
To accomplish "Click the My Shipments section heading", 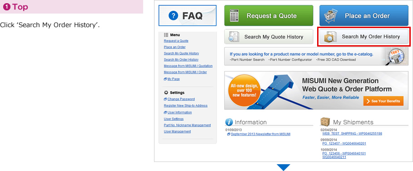I will (x=353, y=122).
